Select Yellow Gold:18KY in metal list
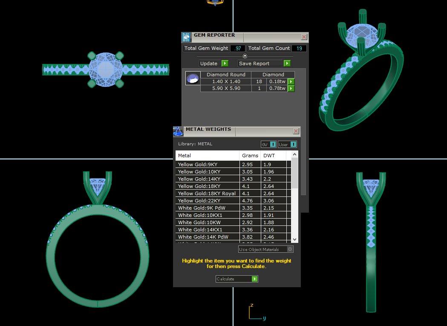 pos(199,186)
